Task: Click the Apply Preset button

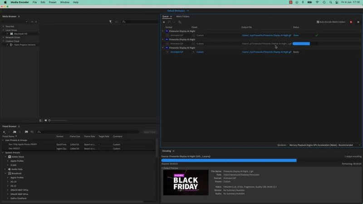Action: [x=150, y=132]
